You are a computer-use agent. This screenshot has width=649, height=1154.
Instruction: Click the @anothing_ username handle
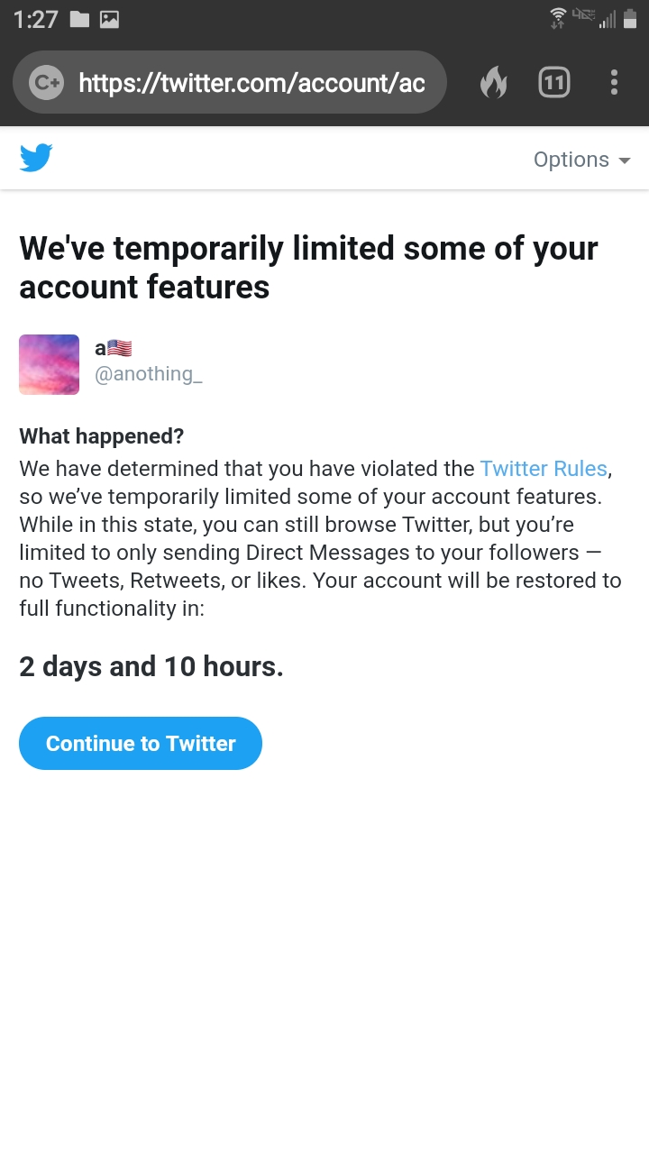coord(149,374)
